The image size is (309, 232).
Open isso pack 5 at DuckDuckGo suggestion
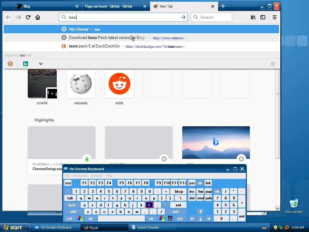coord(141,46)
